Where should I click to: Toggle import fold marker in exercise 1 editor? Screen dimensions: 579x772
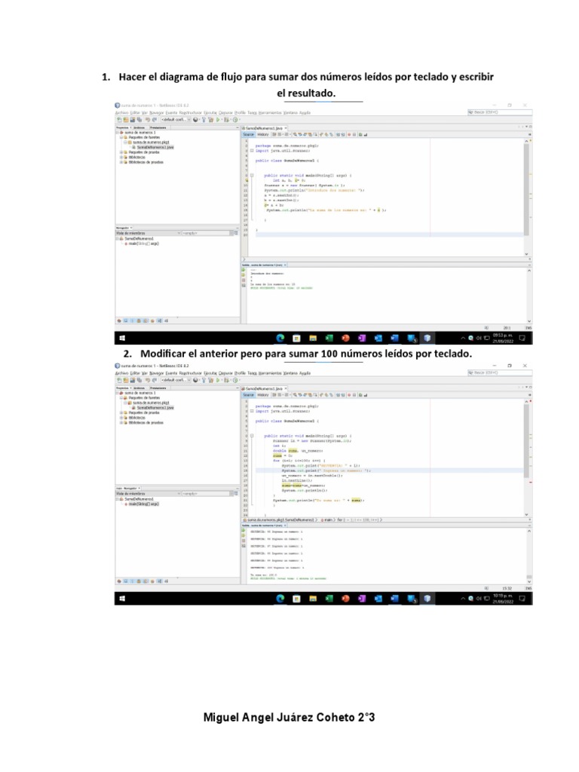252,151
